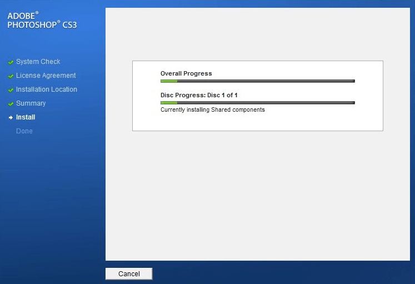Click the checkmark next to Installation Location
Screen dimensions: 415x284
(x=11, y=90)
